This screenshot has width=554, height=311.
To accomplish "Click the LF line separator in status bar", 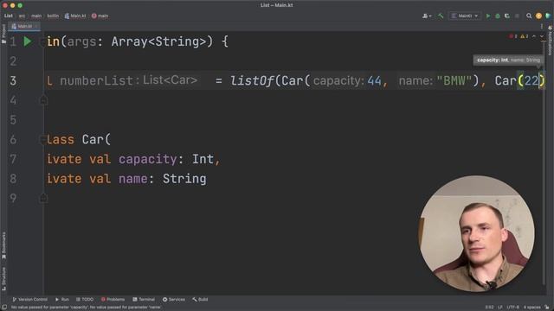I will tap(500, 308).
